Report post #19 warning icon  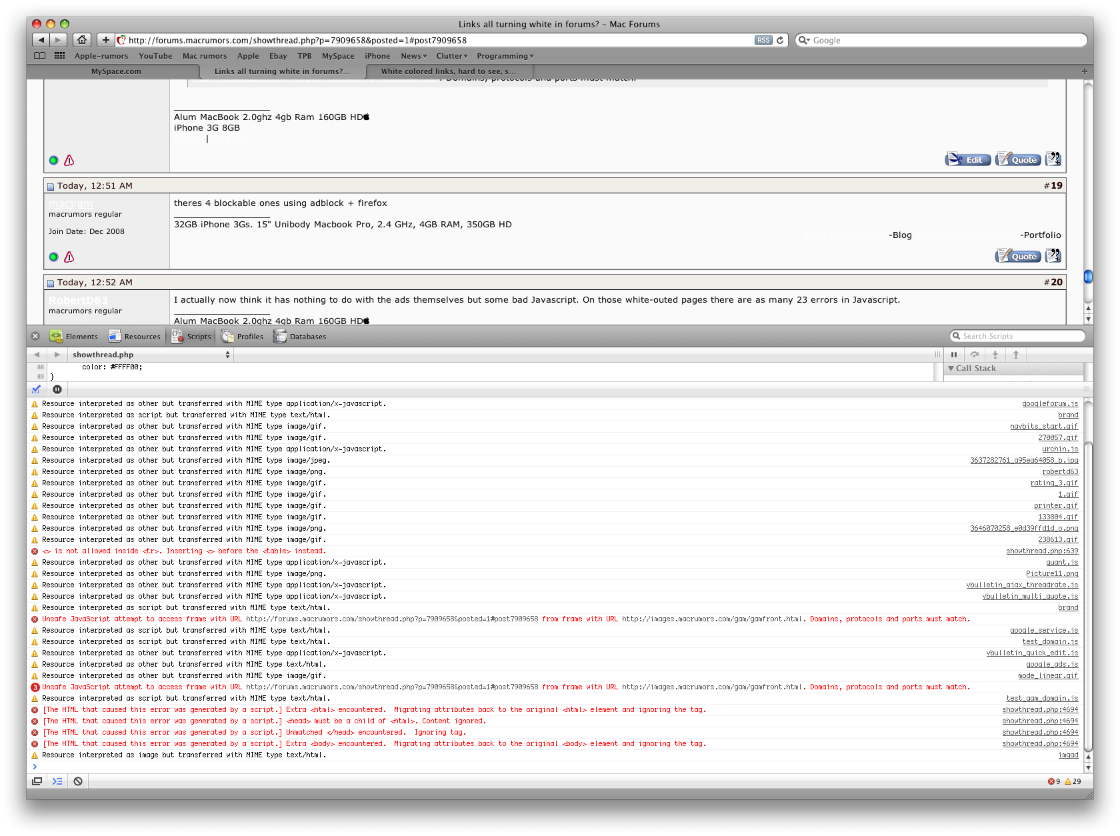[x=69, y=257]
